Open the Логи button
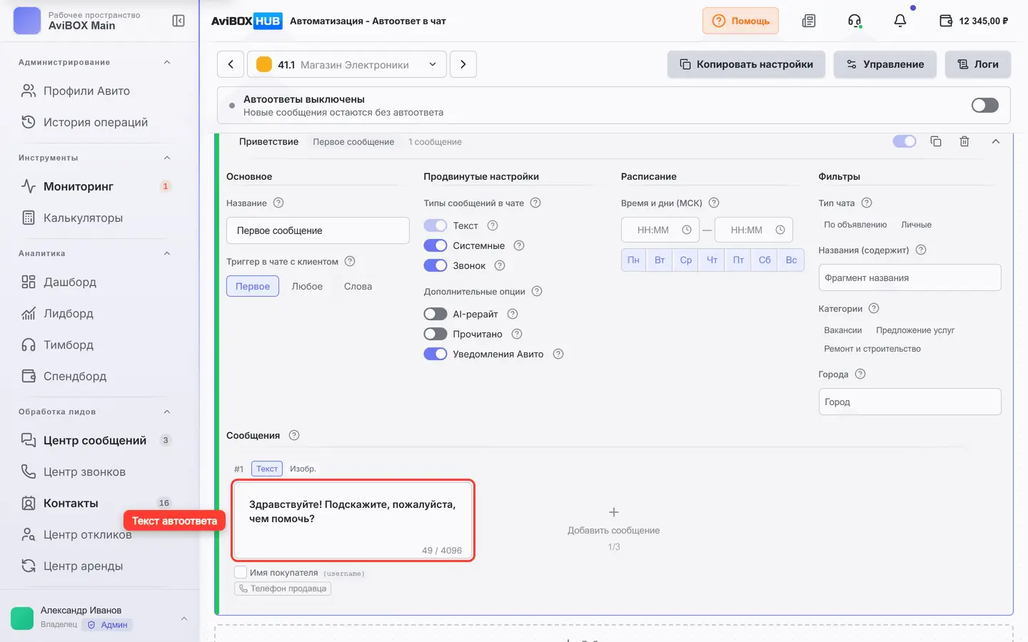Screen dimensions: 1028x642 (x=978, y=64)
